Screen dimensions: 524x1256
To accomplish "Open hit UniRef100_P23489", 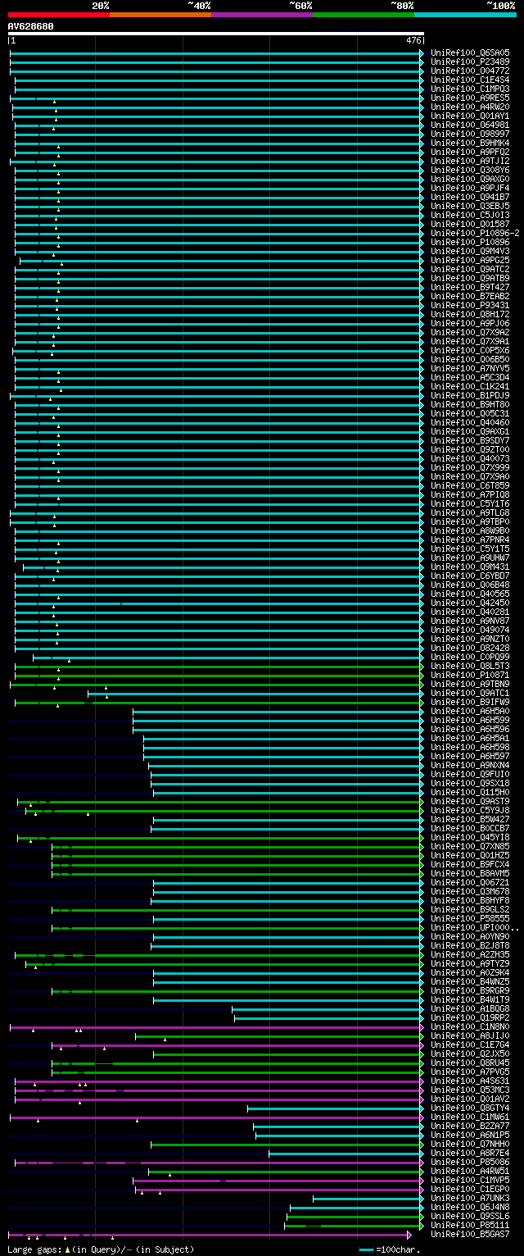I will 470,61.
